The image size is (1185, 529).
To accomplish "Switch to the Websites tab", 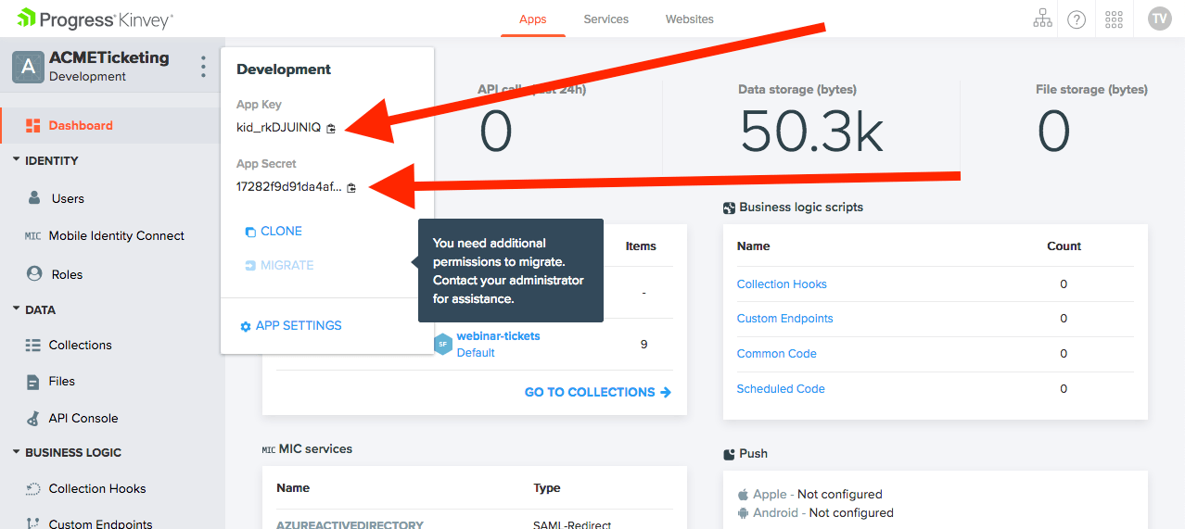I will click(x=689, y=19).
